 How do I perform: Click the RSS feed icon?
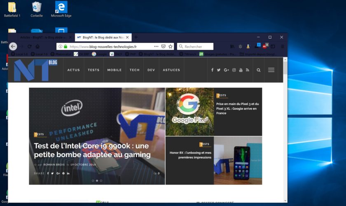click(x=248, y=70)
